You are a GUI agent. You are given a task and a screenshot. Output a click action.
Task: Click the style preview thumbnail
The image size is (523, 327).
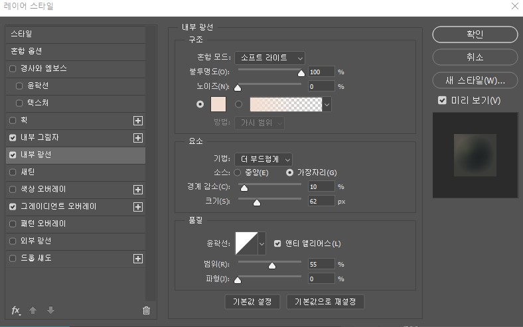(x=475, y=155)
